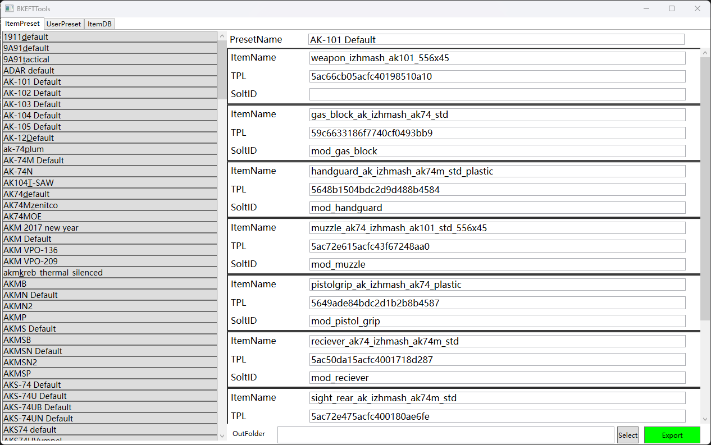Image resolution: width=711 pixels, height=445 pixels.
Task: Select the AKS-74UN Default preset
Action: click(x=110, y=419)
